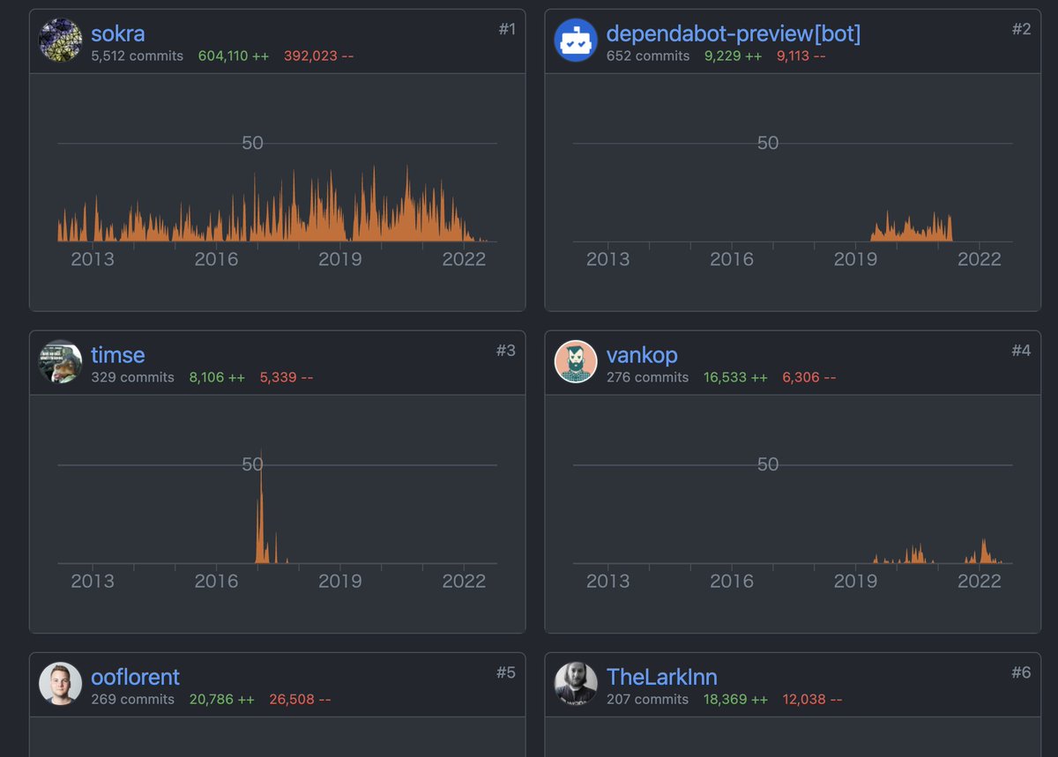Open vankop's bearded avatar

click(576, 361)
